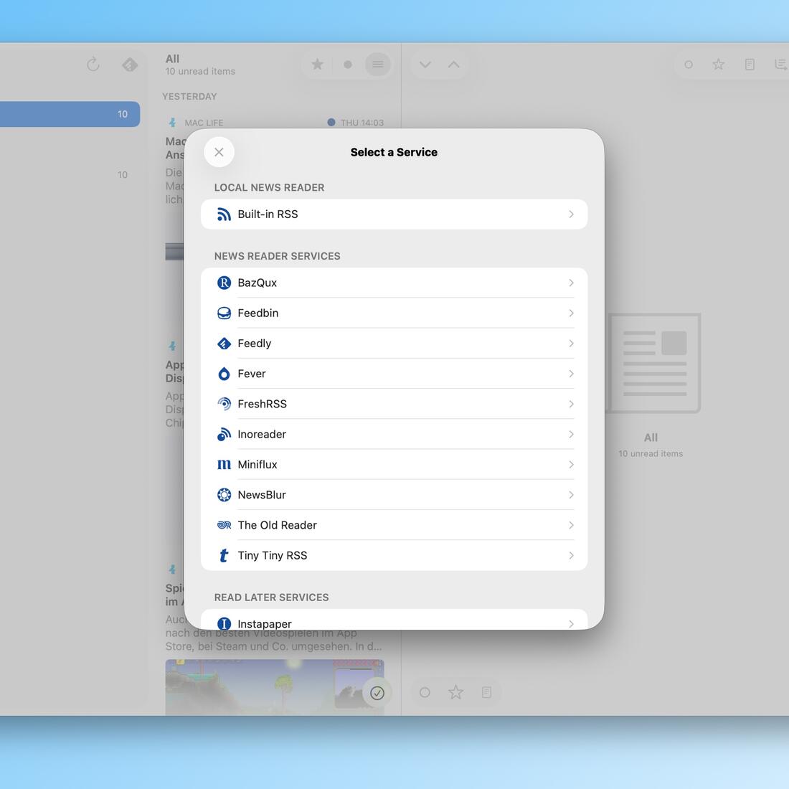Select the Tiny Tiny RSS label
The height and width of the screenshot is (789, 789).
point(273,555)
